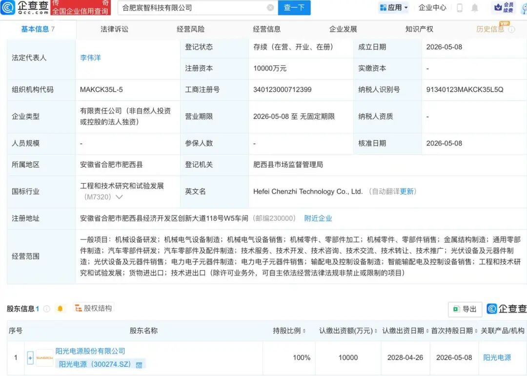Switch to the 经营信息 tab
This screenshot has height=376, width=527.
(x=267, y=29)
